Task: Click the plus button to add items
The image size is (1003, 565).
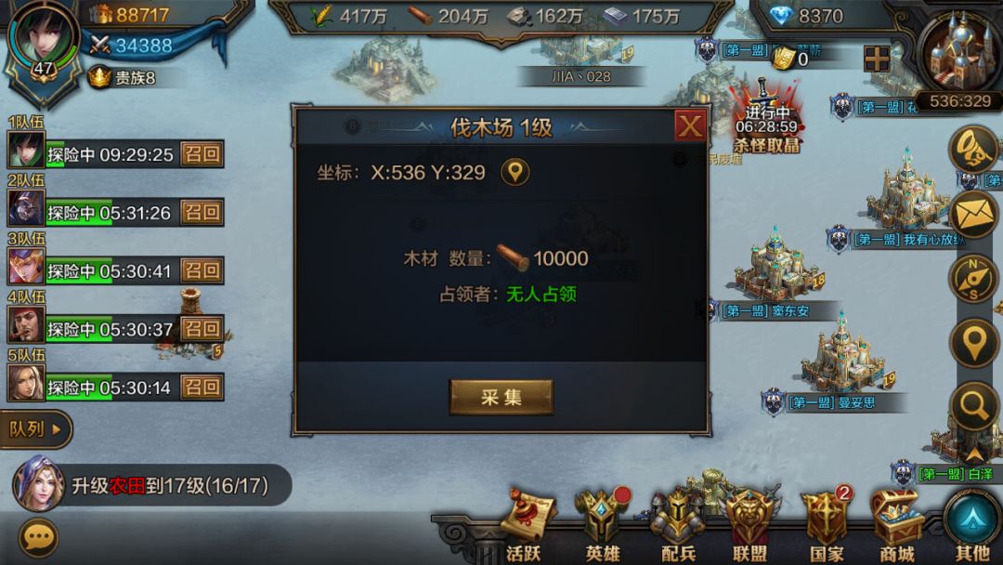Action: [877, 59]
